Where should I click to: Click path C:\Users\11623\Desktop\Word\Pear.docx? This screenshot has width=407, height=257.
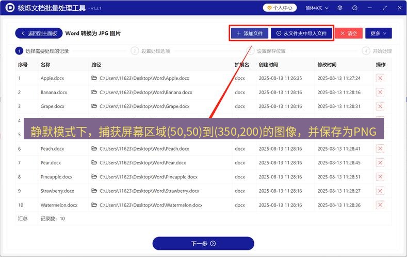coord(143,162)
